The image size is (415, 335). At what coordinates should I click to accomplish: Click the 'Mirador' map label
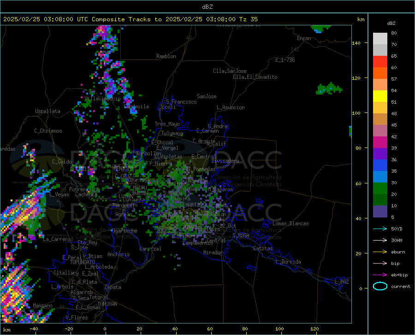point(213,253)
